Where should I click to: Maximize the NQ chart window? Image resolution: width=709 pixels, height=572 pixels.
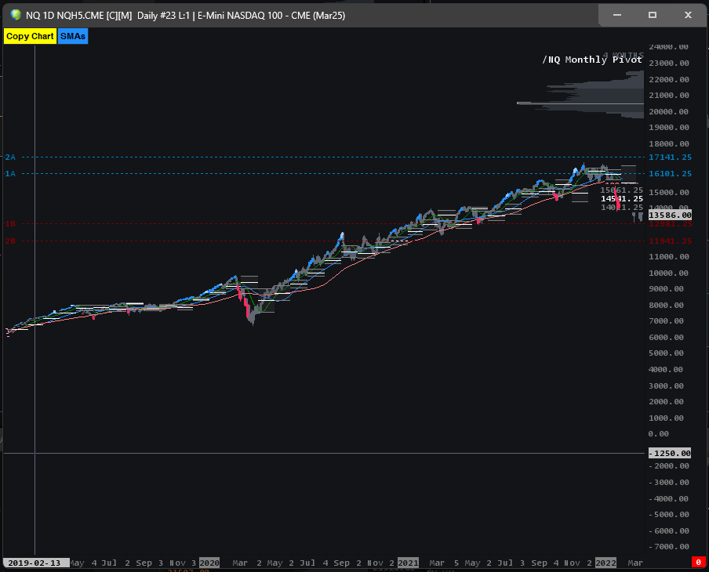point(652,15)
